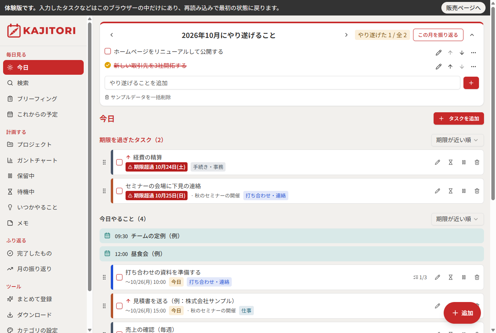Image resolution: width=496 pixels, height=333 pixels.
Task: Check off 打ち合わせの資料を準備する task
Action: [119, 277]
